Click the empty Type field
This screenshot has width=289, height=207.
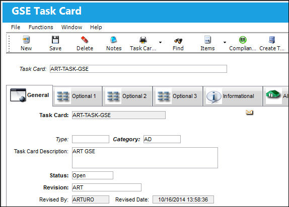tap(91, 139)
